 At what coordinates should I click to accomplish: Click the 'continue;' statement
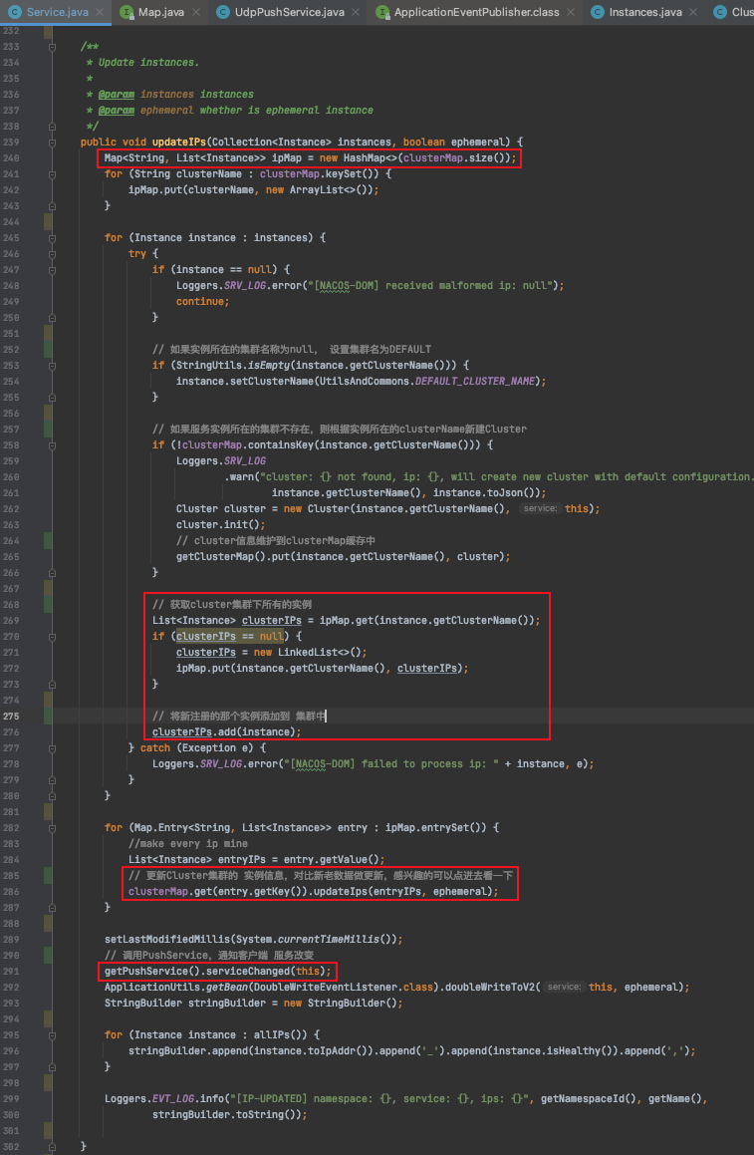click(x=202, y=301)
